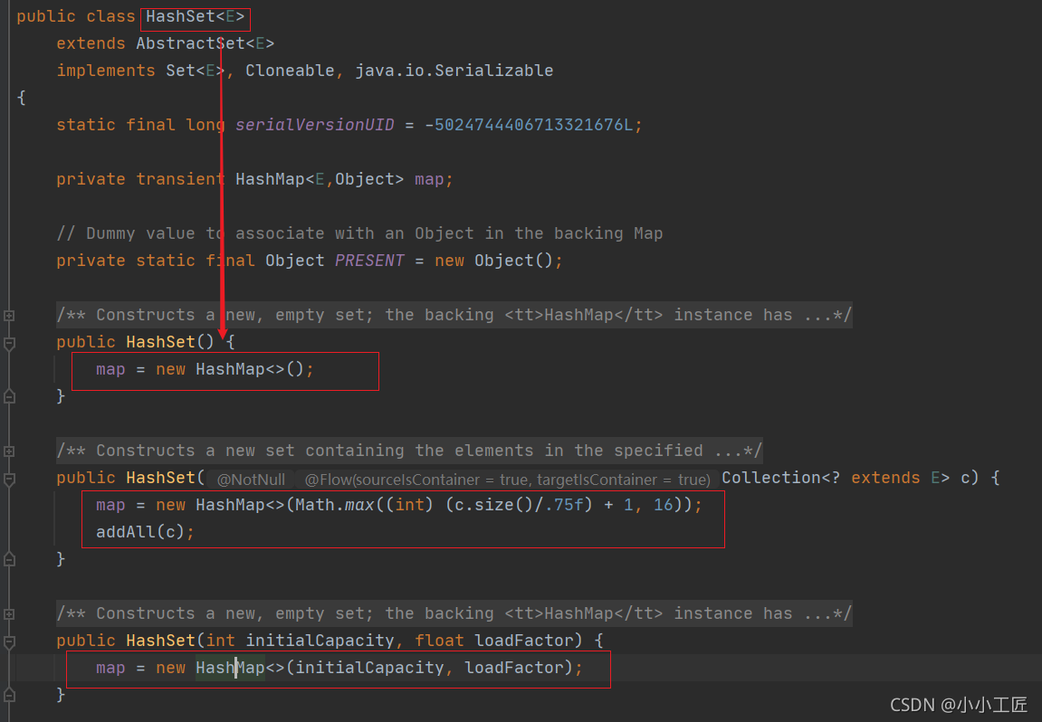Collapse the HashSet(int, float) constructor fold arrow
This screenshot has width=1042, height=722.
point(9,640)
